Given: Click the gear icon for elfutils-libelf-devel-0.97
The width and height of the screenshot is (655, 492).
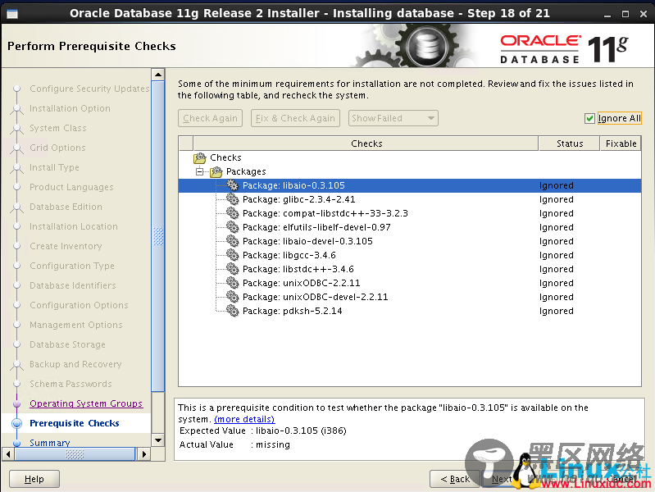Looking at the screenshot, I should coord(232,227).
